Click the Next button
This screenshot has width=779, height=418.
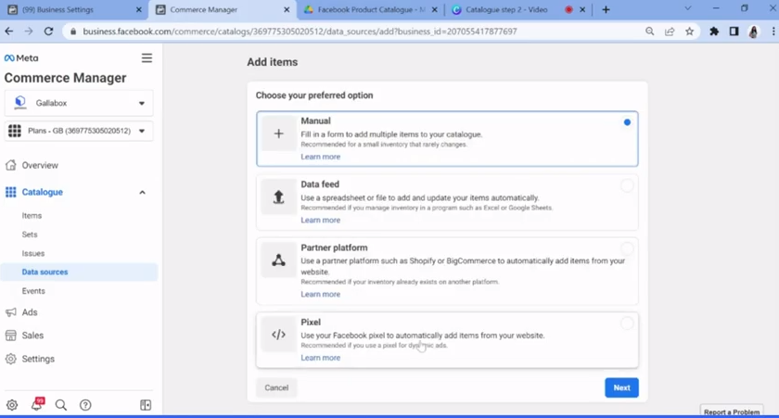pyautogui.click(x=621, y=387)
